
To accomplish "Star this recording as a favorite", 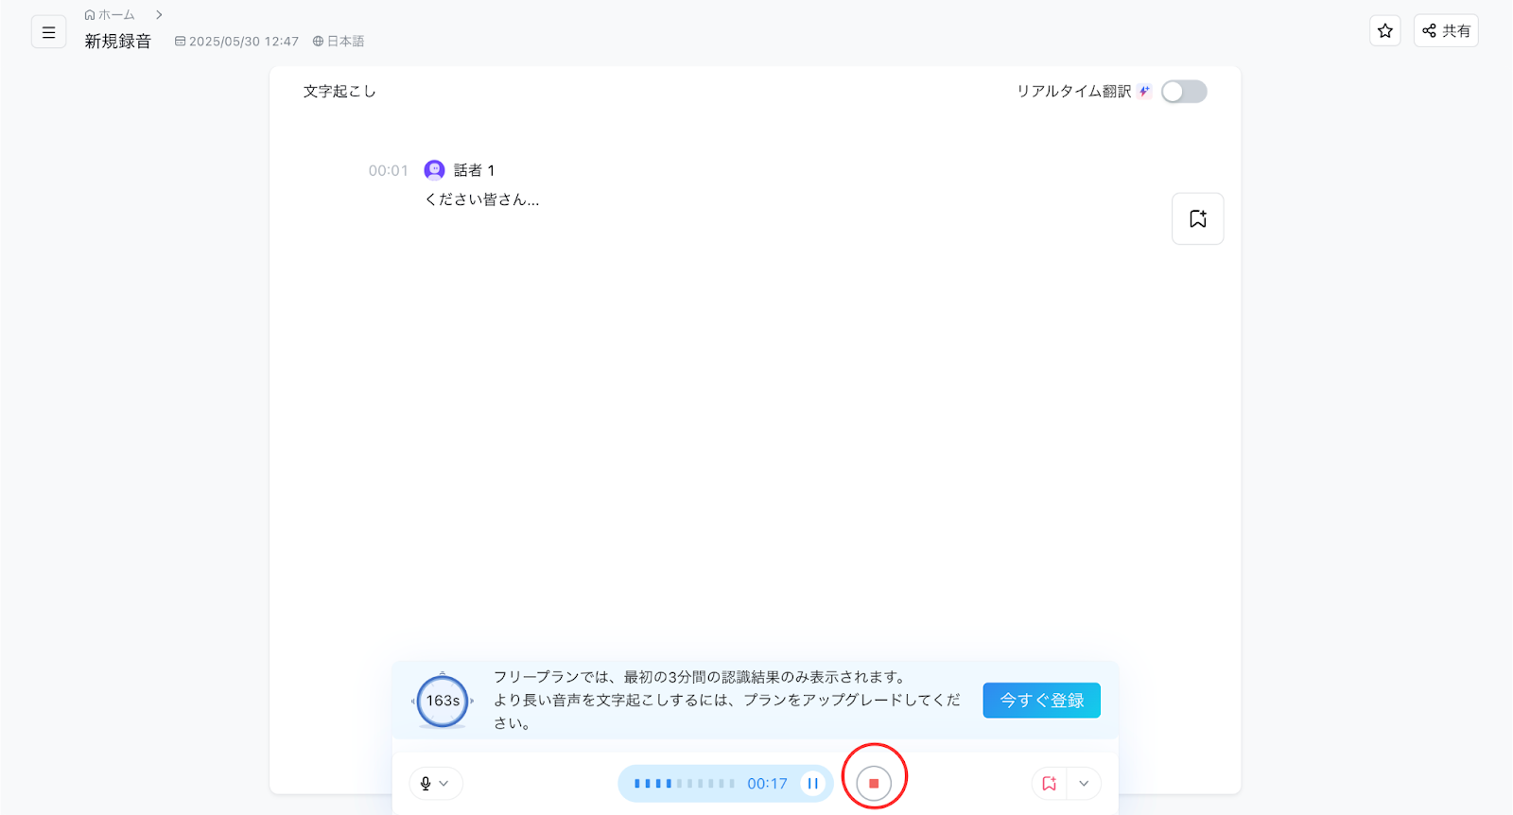I will (1385, 31).
